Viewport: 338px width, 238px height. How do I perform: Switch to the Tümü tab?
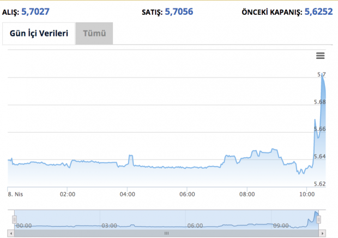point(94,34)
